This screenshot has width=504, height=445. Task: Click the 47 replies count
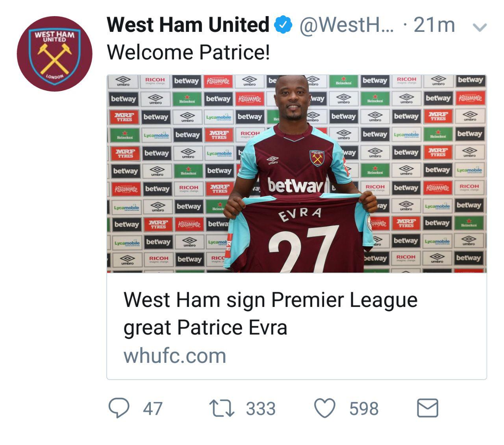pyautogui.click(x=152, y=408)
